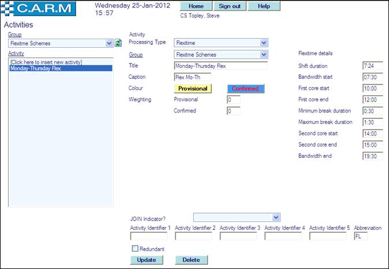Tick the Redundant checkbox
The image size is (389, 269).
[134, 249]
